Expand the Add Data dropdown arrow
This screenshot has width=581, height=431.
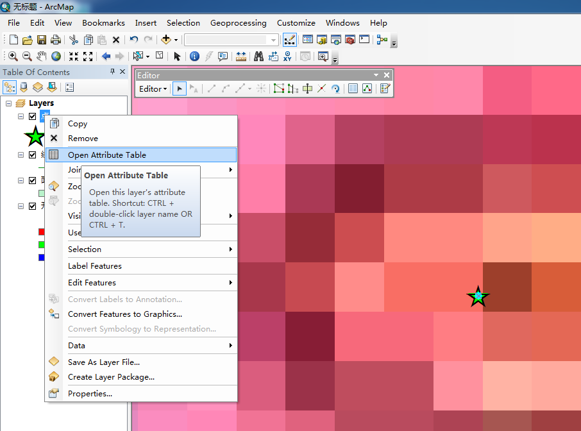(176, 40)
